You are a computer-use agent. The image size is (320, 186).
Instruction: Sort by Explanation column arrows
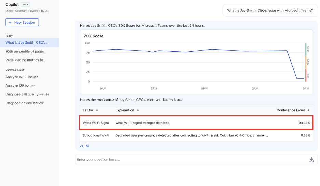(138, 110)
